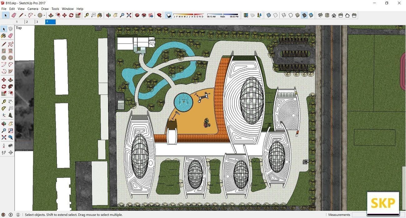Viewport: 406px width, 218px height.
Task: Switch to scene tab 1
Action: click(20, 22)
